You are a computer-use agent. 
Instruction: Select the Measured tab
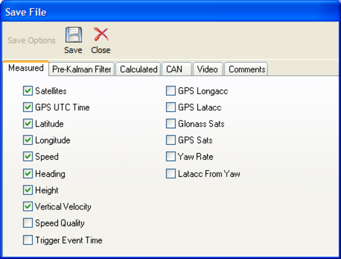[x=26, y=68]
